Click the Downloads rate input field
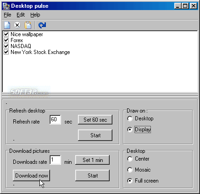The width and height of the screenshot is (200, 194). click(55, 160)
